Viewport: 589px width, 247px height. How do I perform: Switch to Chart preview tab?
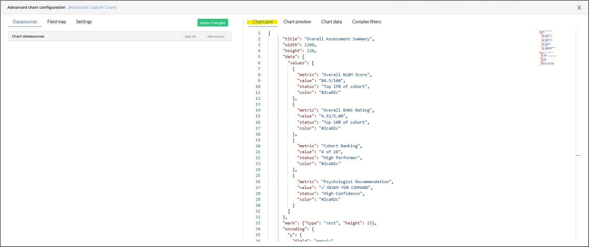pos(297,22)
